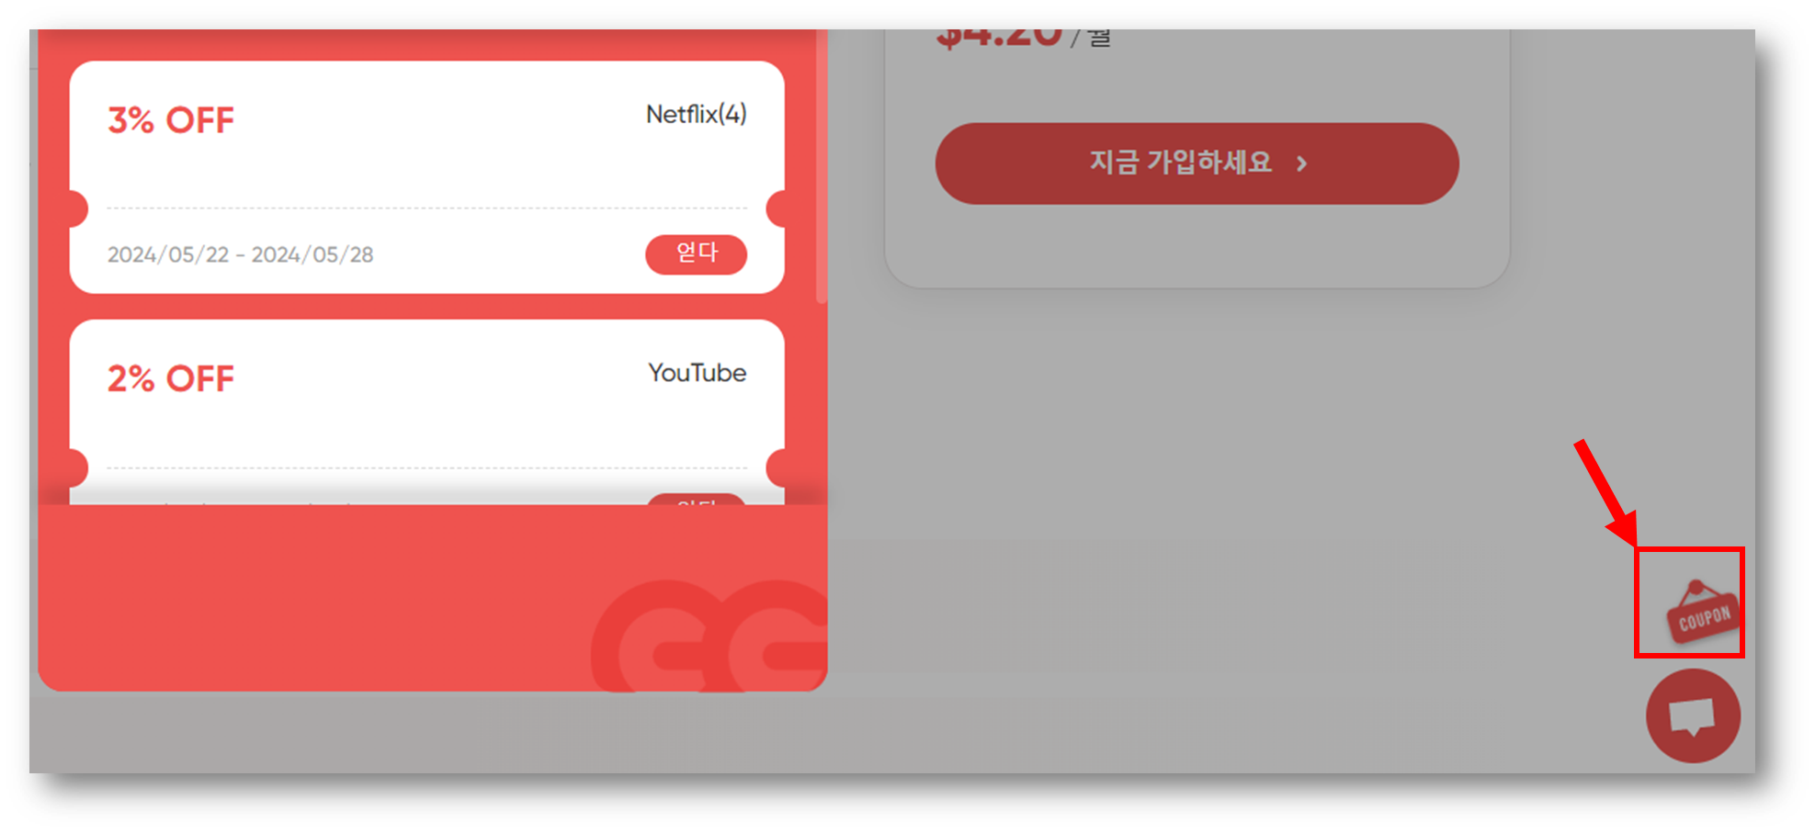Click the YouTube coupon label
Viewport: 1815px width, 833px height.
[x=697, y=373]
